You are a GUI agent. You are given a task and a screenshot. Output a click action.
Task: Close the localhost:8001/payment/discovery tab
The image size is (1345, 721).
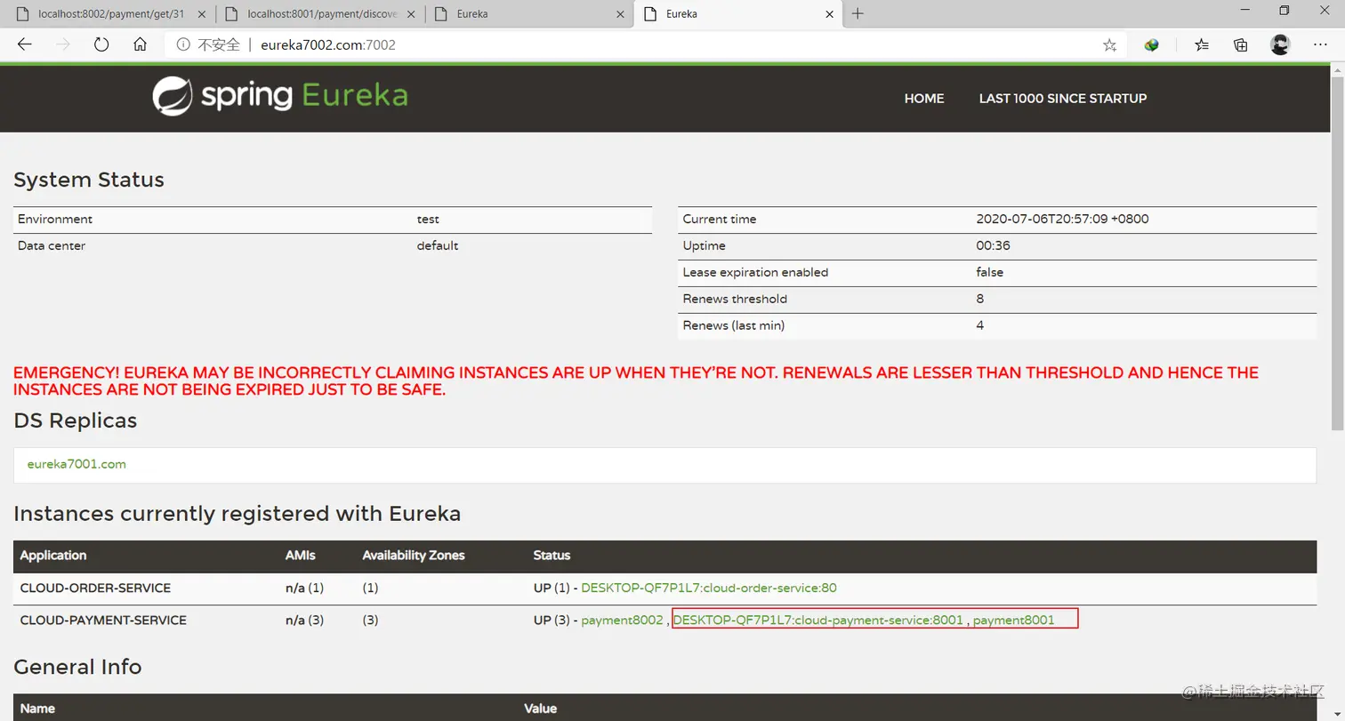(x=411, y=14)
